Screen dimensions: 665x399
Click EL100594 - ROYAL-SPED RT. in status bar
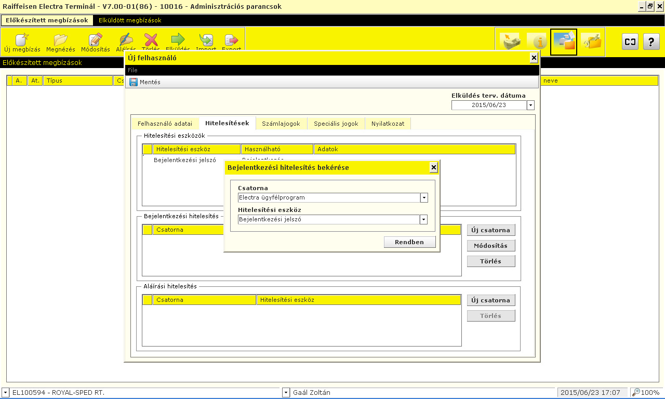(x=58, y=393)
